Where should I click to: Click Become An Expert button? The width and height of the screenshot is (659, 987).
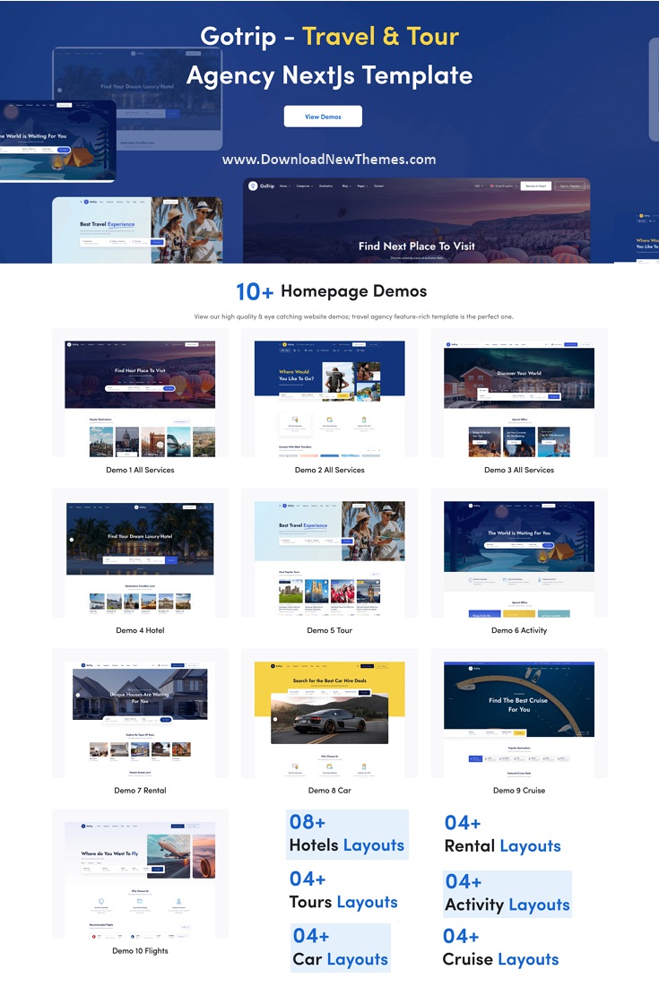point(536,186)
